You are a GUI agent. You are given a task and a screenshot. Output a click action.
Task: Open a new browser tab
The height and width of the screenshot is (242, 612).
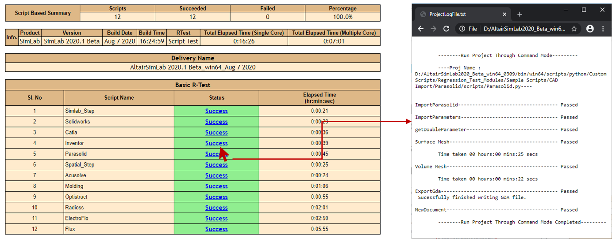(x=520, y=14)
